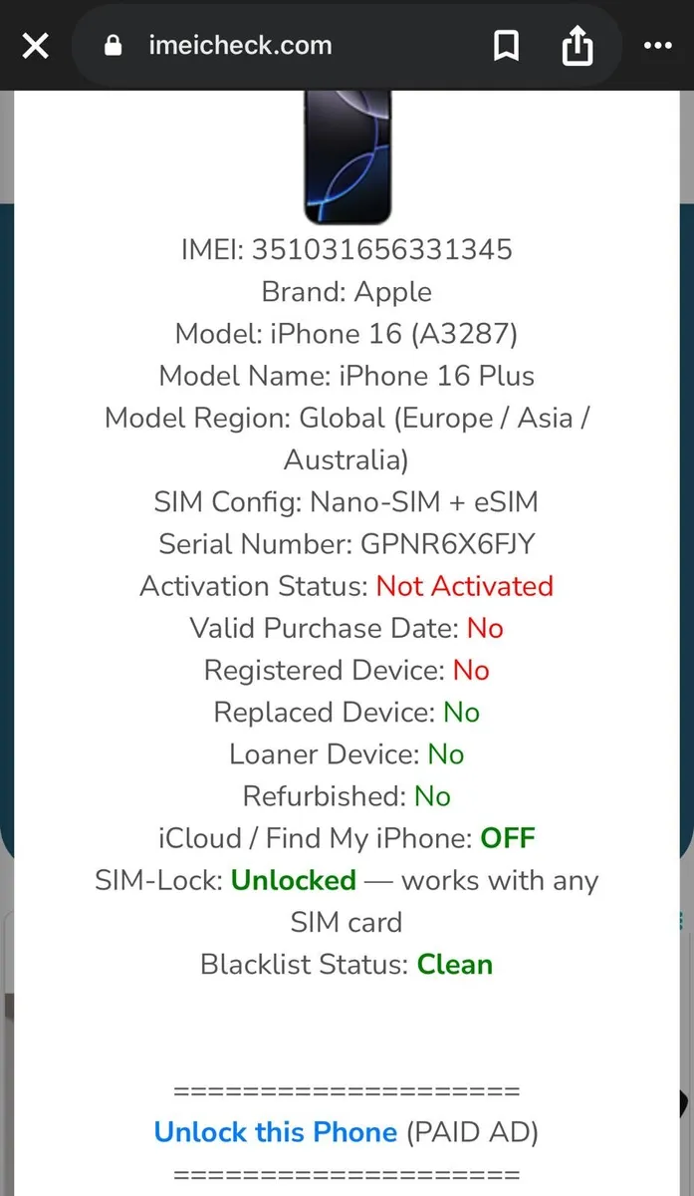The width and height of the screenshot is (694, 1196).
Task: Tap the PAID AD label text
Action: (x=472, y=1132)
